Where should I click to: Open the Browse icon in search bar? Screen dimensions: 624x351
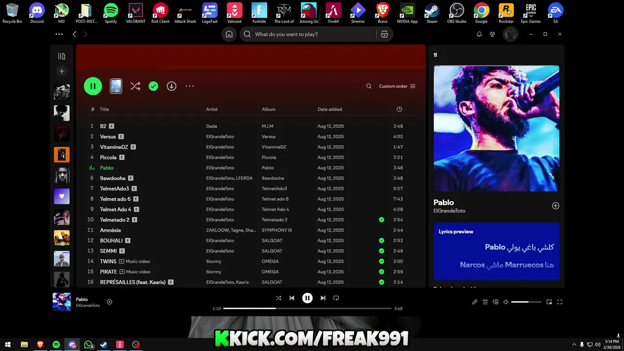[385, 34]
